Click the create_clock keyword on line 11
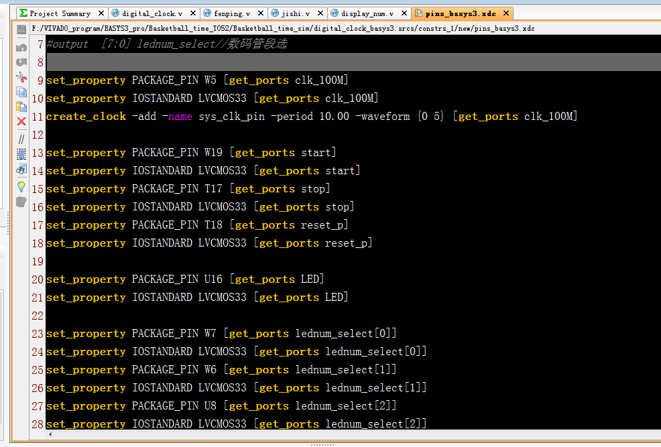The image size is (661, 447). point(86,117)
